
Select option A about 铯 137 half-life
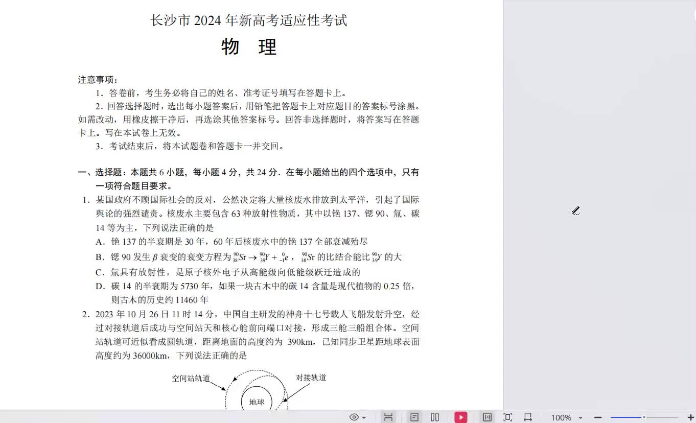point(231,242)
